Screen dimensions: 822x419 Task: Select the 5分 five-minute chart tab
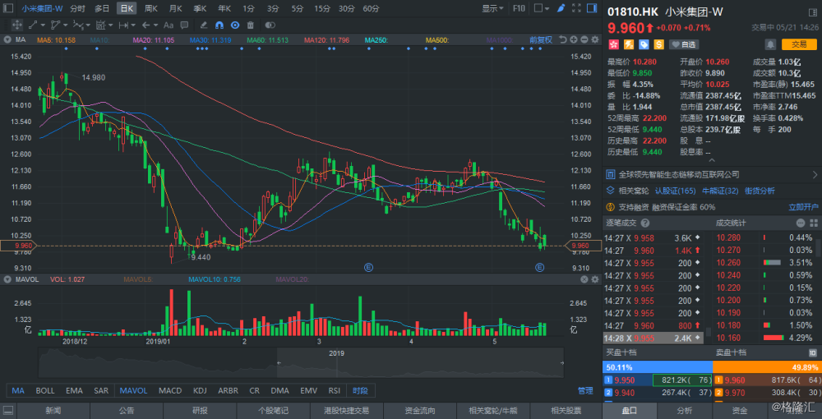click(x=298, y=8)
